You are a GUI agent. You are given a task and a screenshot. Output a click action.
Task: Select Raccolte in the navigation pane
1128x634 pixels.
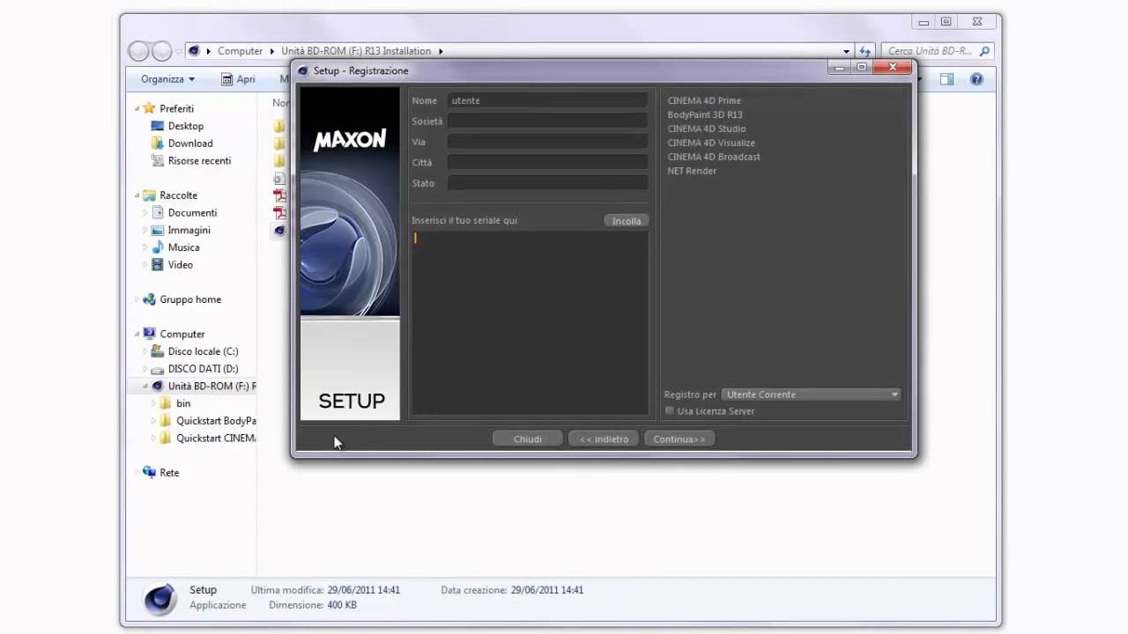178,195
